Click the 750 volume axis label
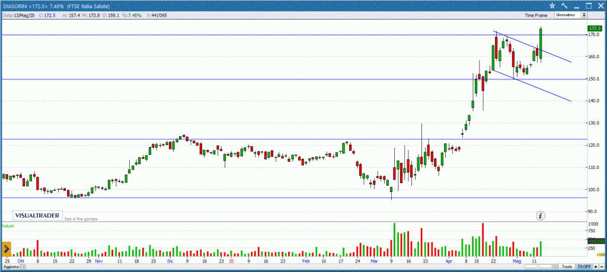Viewport: 607px width, 272px height. (592, 232)
